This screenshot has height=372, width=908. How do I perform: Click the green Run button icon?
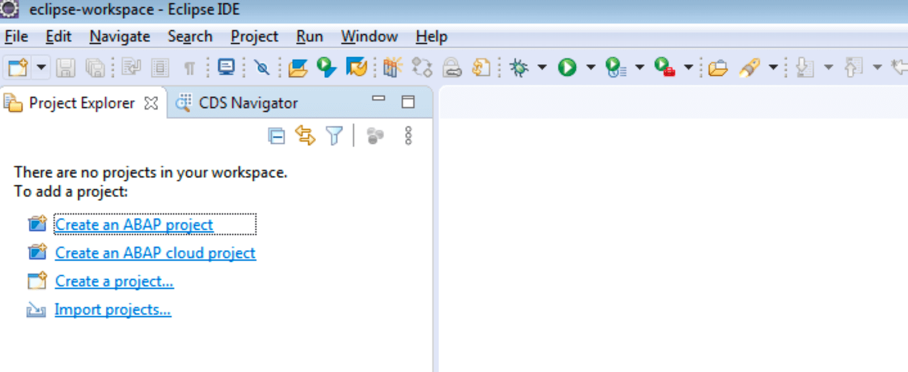(x=567, y=68)
